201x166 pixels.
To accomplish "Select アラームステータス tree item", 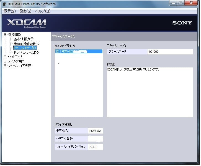I will 25,48.
